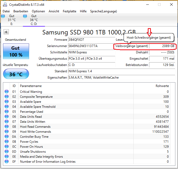Click the status orb for Controller Busy Time
Viewport: 178px width, 169px height.
tap(7, 136)
